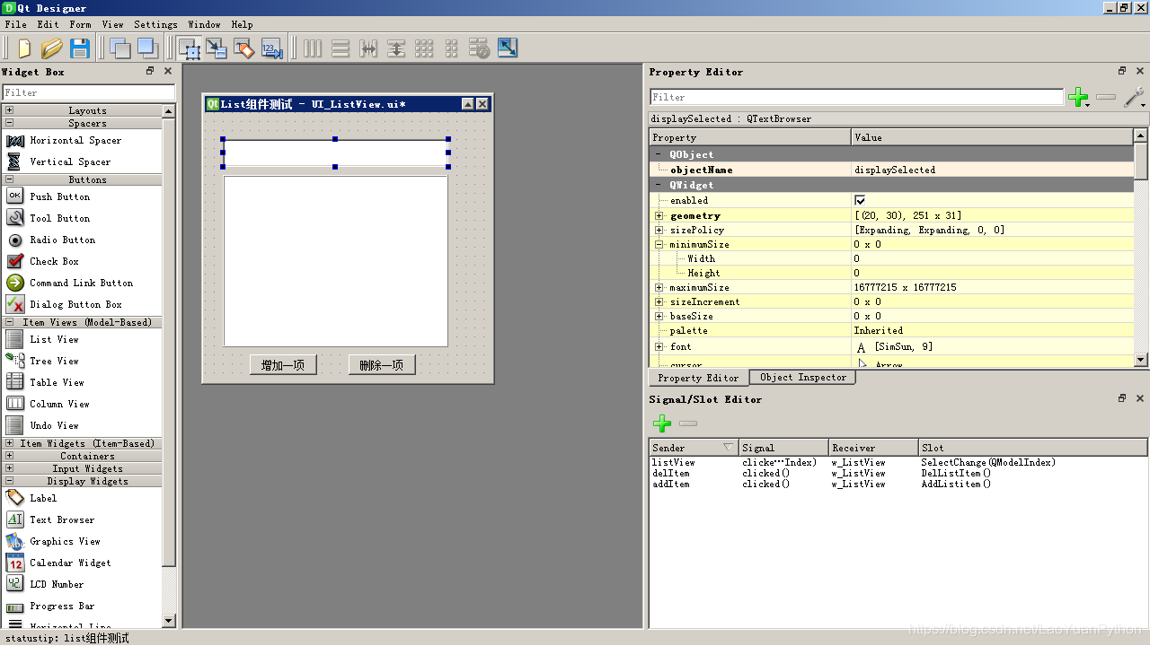Viewport: 1150px width, 646px height.
Task: Click the Lay Out Vertically icon
Action: click(x=341, y=48)
